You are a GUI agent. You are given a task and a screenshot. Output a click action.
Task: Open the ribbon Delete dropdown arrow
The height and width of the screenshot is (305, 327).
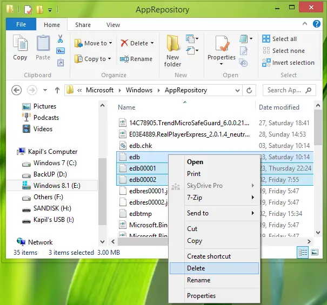[x=152, y=43]
